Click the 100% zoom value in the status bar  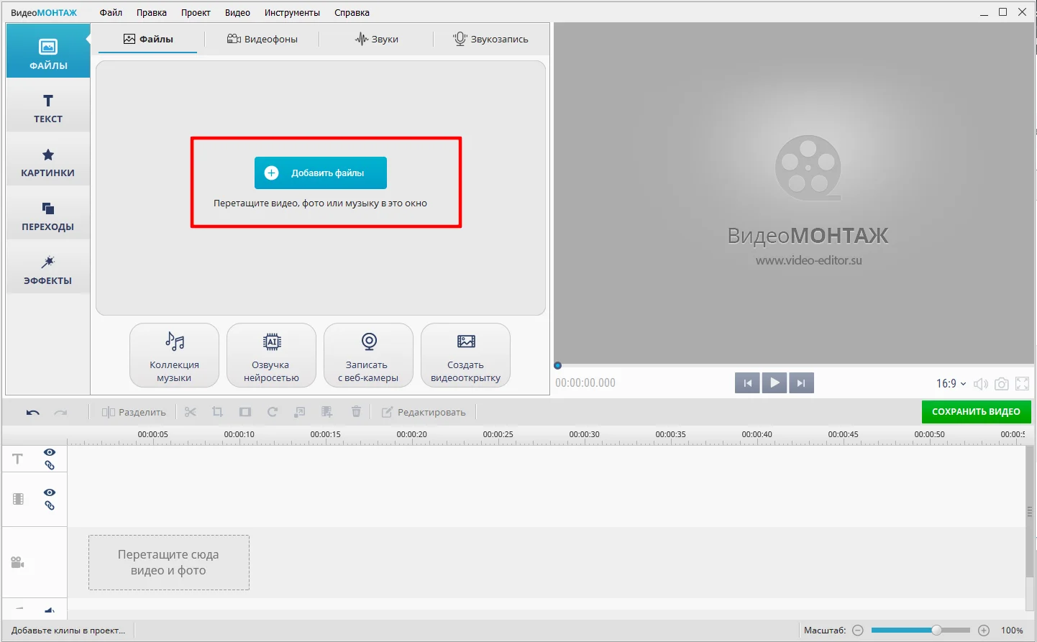1012,630
